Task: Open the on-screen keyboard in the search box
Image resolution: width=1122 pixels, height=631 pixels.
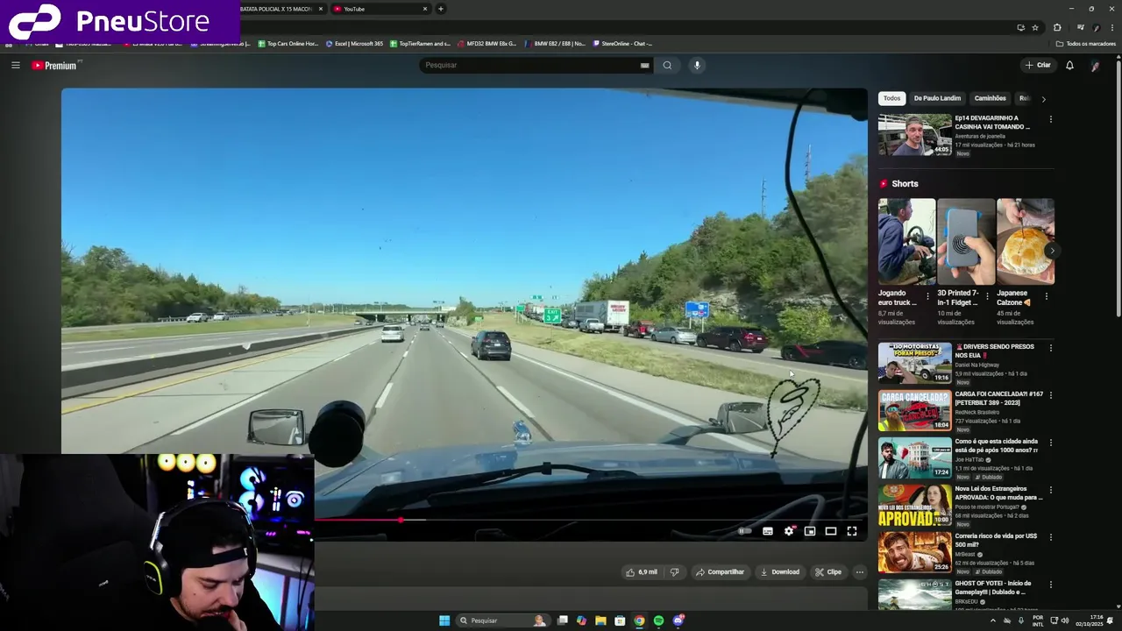Action: coord(644,65)
